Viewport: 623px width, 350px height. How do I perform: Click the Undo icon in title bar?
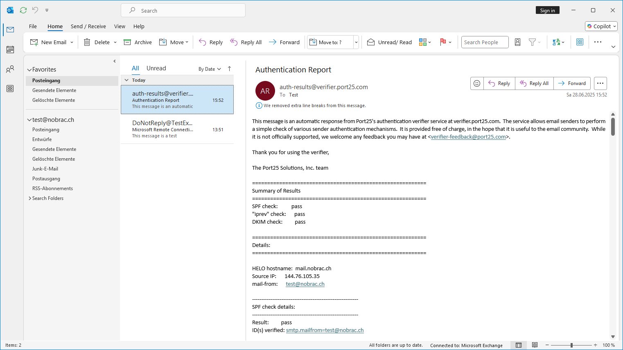click(35, 10)
